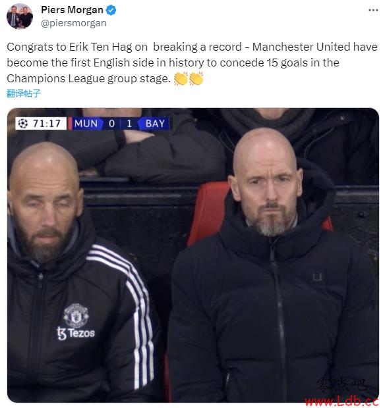
Task: Click the Champions League ball icon in the scoreboard
Action: point(23,123)
